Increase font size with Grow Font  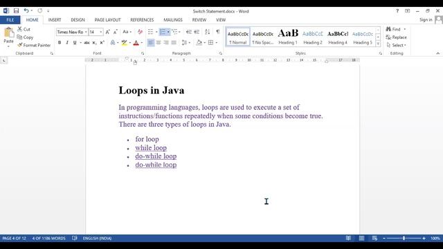[108, 32]
